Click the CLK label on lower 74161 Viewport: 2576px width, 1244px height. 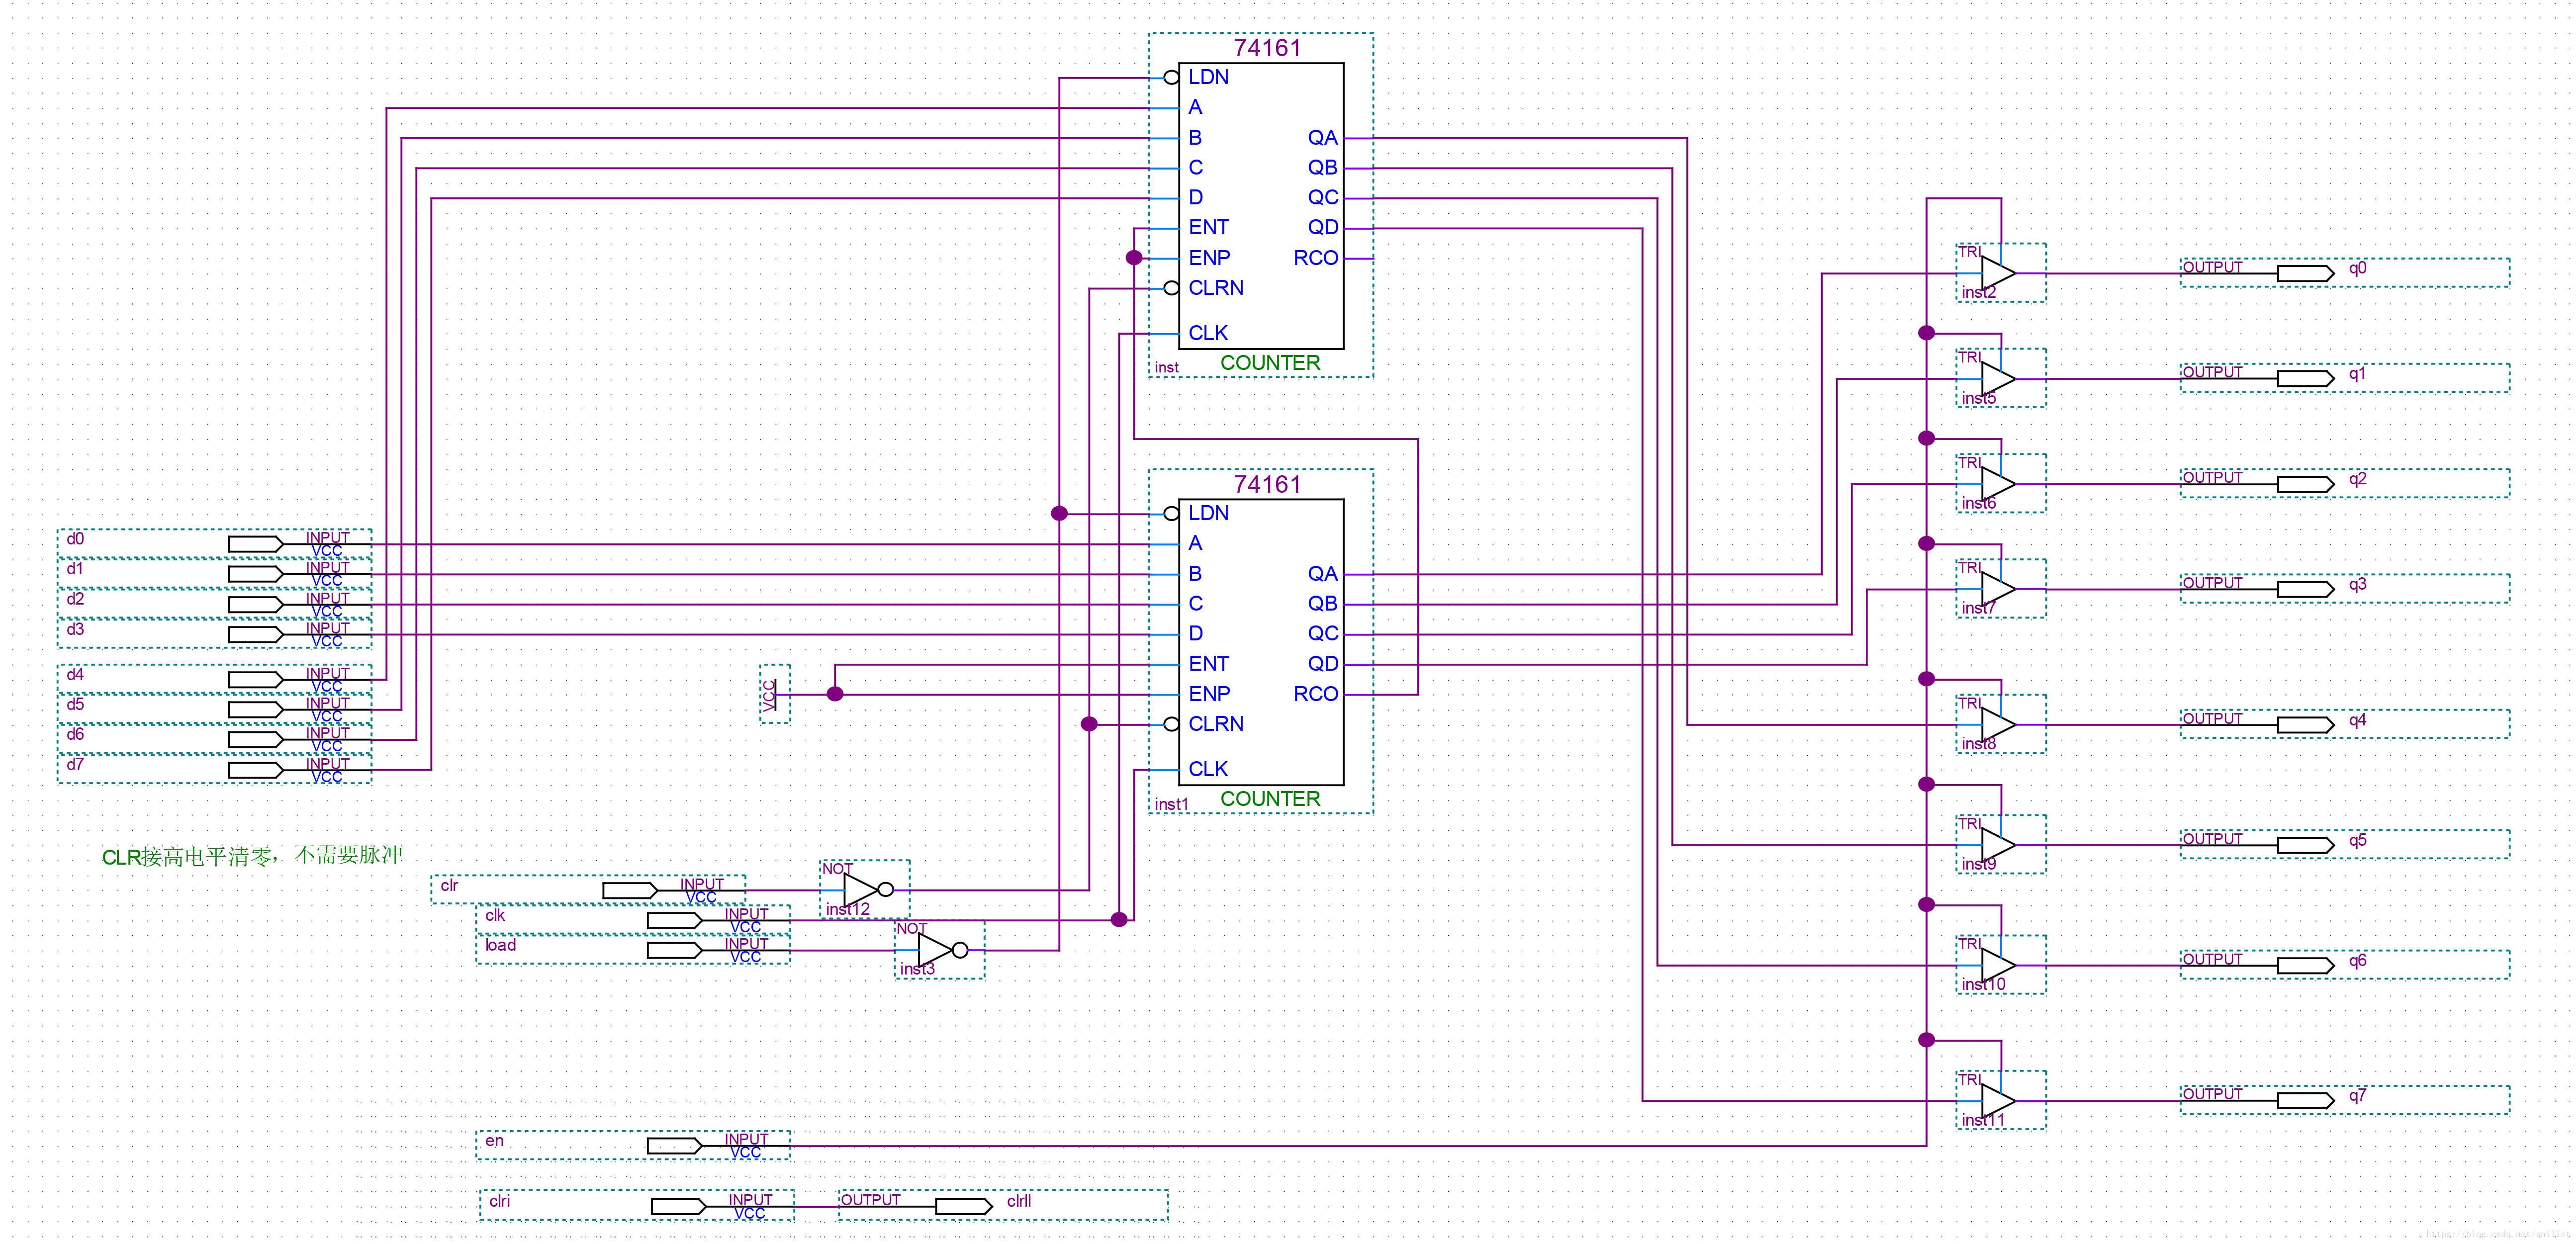pyautogui.click(x=1208, y=769)
